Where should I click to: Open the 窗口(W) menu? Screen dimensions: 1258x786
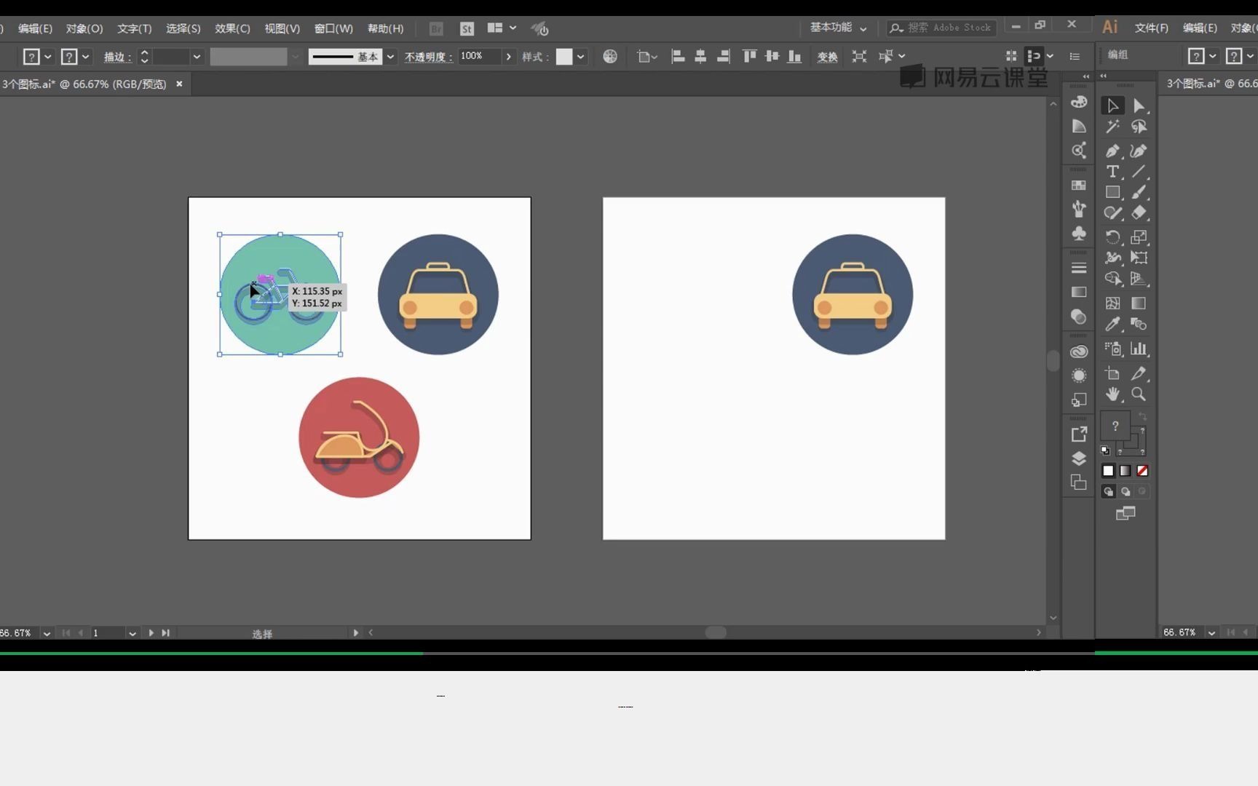click(x=333, y=28)
